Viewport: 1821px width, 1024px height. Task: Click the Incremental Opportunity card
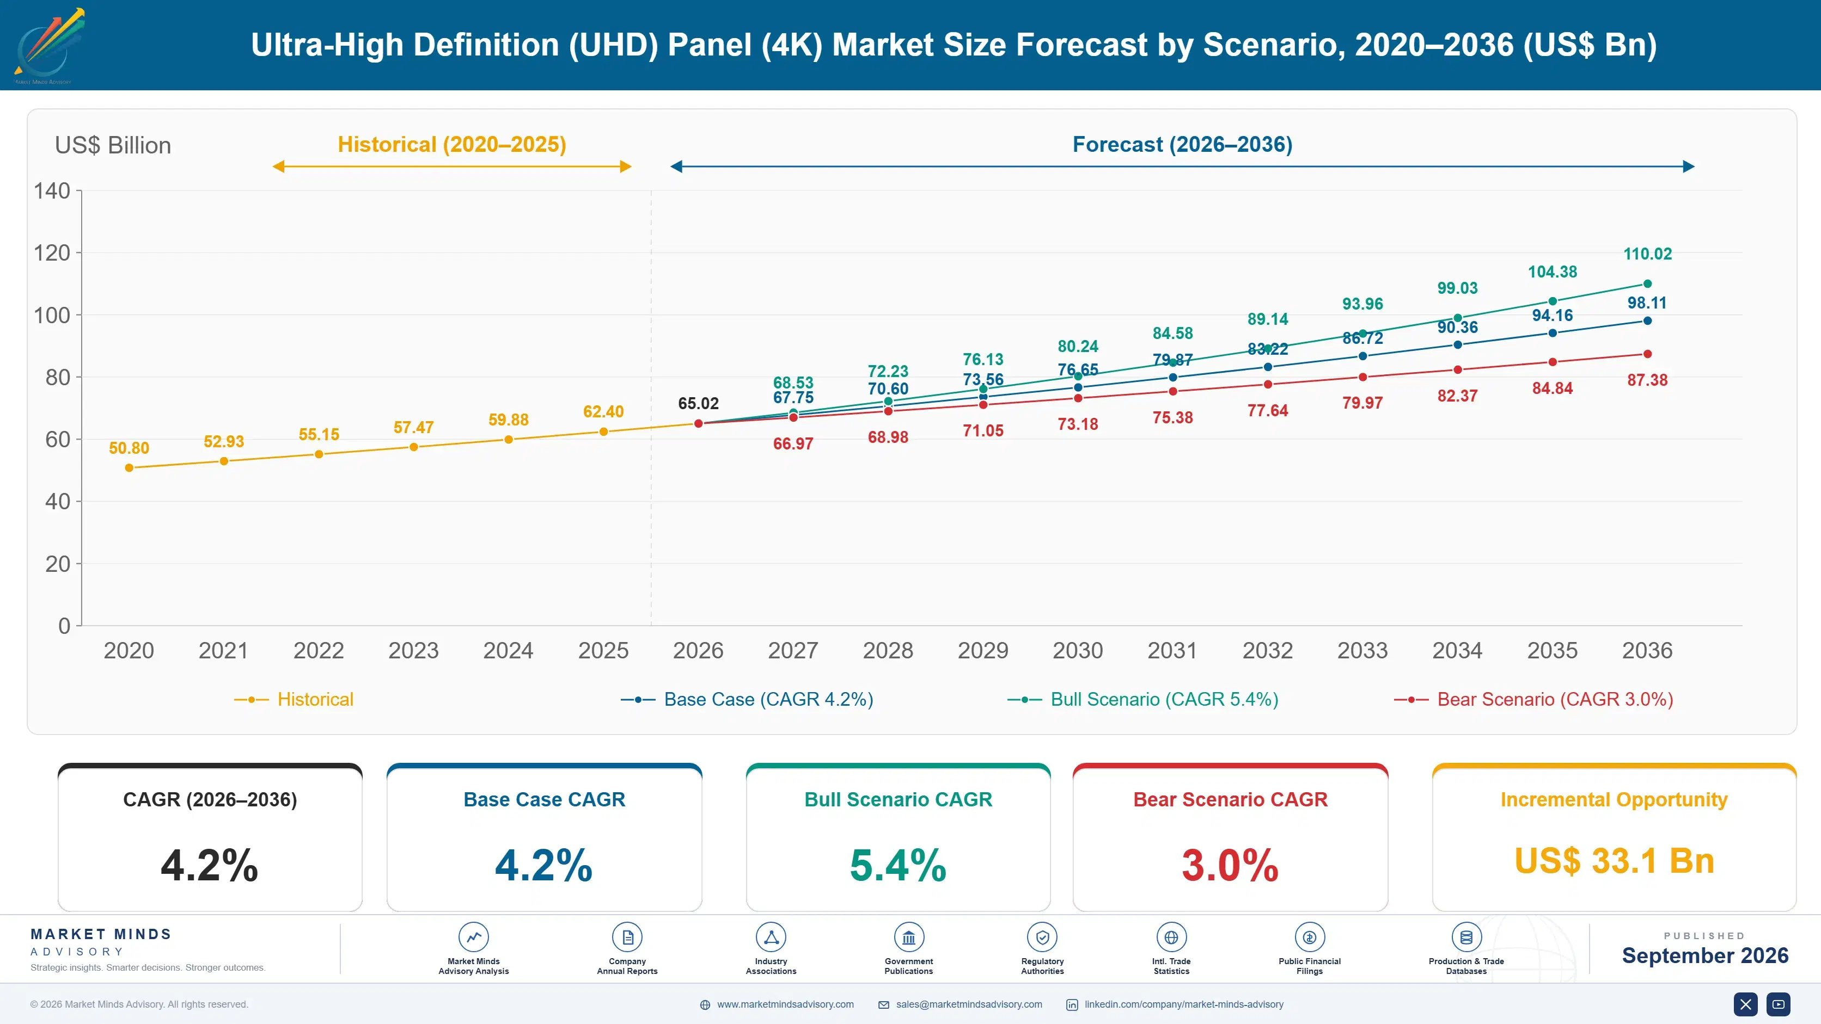[x=1614, y=837]
